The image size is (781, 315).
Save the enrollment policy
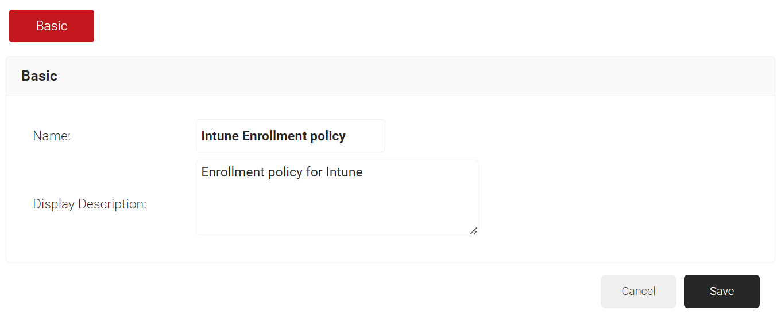[721, 291]
